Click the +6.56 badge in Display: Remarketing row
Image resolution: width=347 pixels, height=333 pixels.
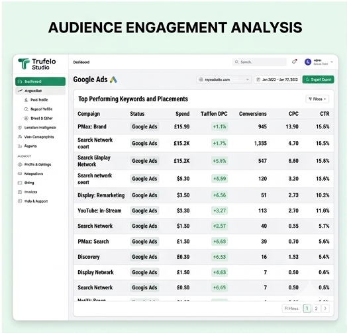pos(220,195)
